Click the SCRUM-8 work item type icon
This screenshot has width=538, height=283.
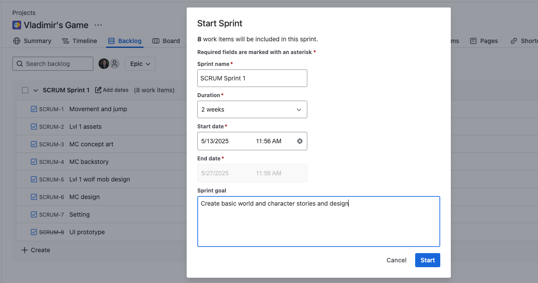pyautogui.click(x=34, y=232)
